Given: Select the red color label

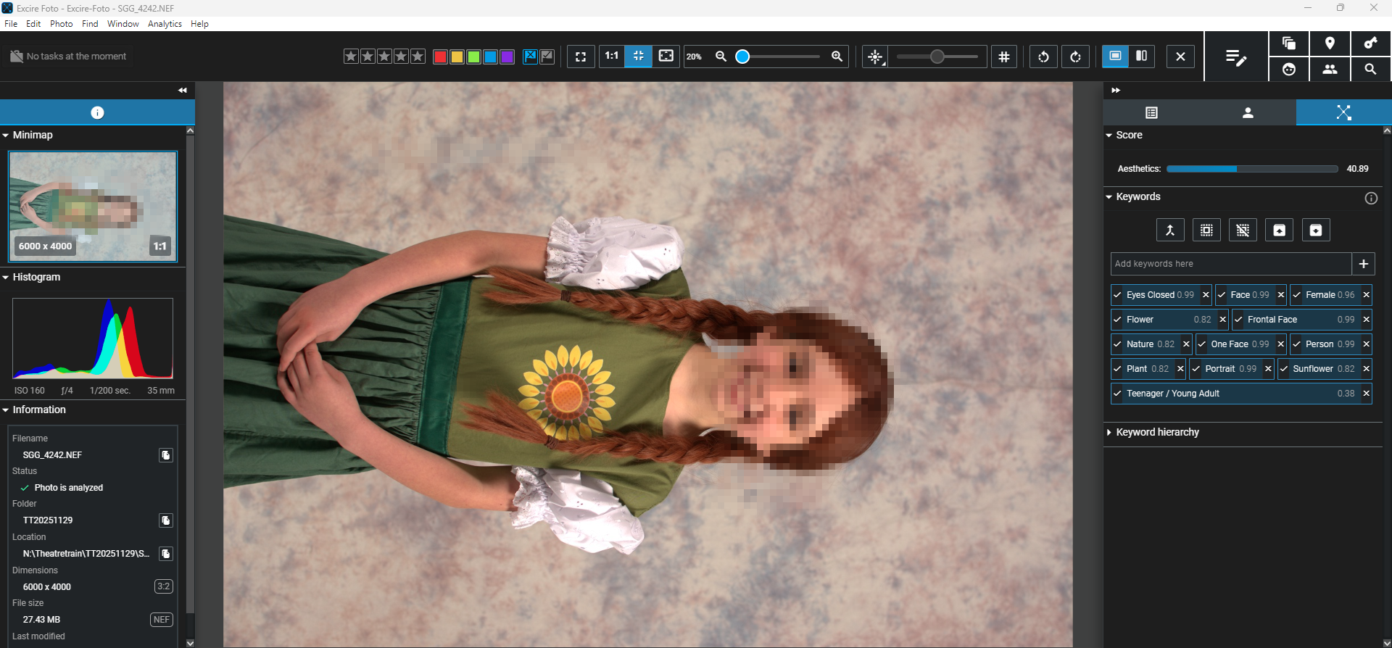Looking at the screenshot, I should click(x=440, y=57).
